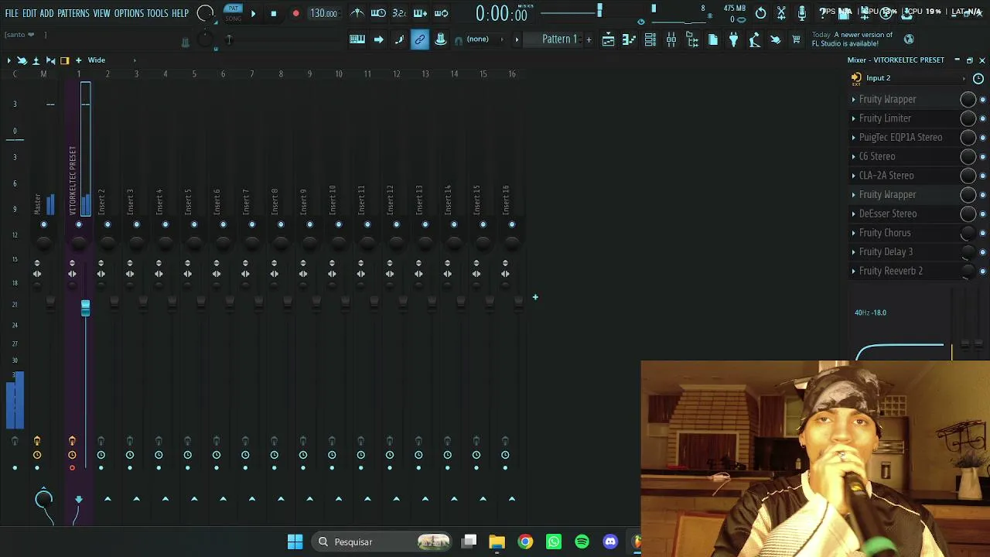Viewport: 990px width, 557px height.
Task: Open the globe news icon
Action: [x=909, y=39]
